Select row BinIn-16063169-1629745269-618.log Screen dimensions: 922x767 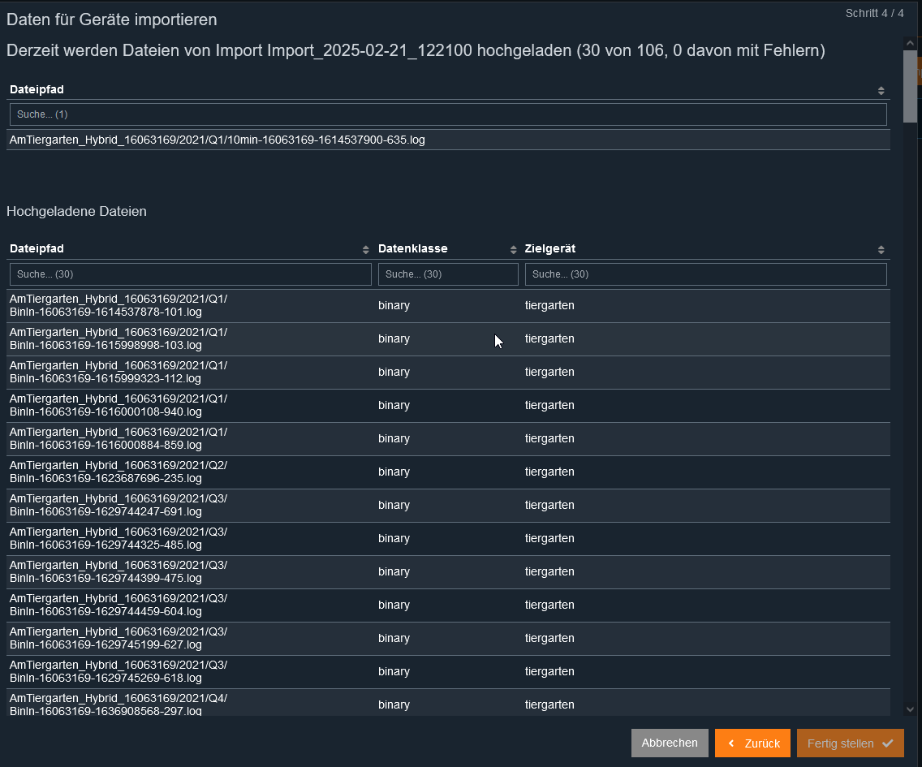pos(118,672)
